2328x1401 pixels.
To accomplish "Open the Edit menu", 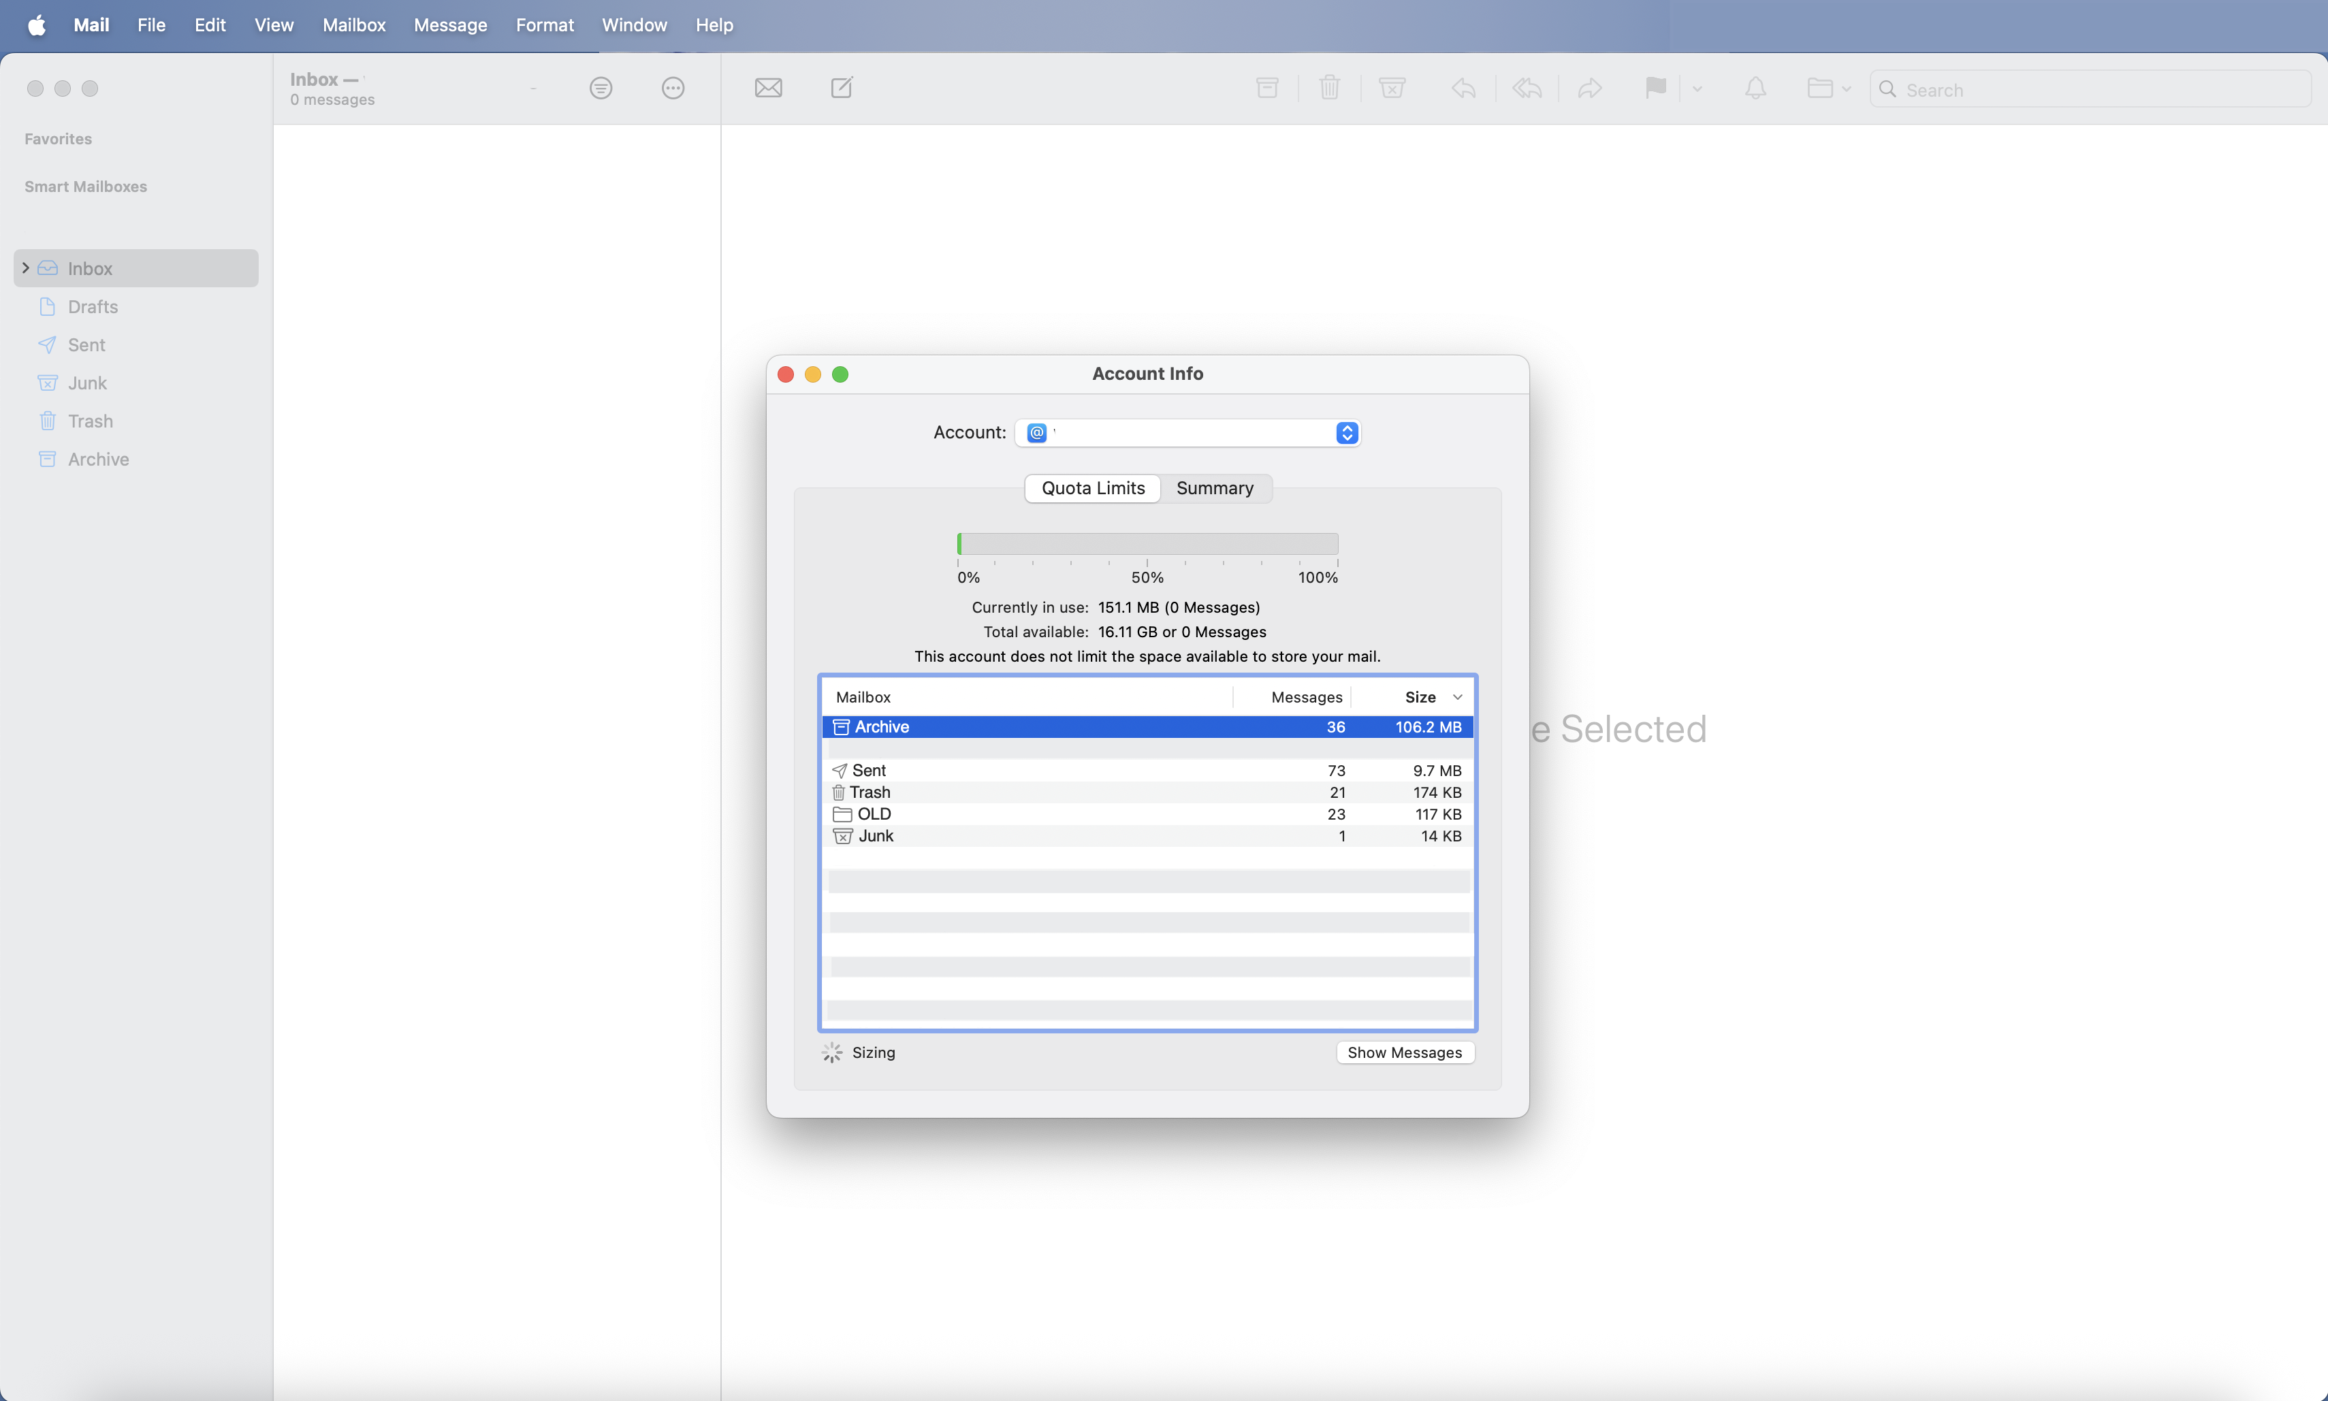I will pyautogui.click(x=210, y=25).
